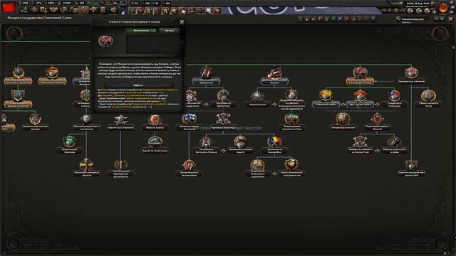Viewport: 456px width, 256px height.
Task: Click the Фокусы государства Советский Союз title
Action: [x=40, y=18]
